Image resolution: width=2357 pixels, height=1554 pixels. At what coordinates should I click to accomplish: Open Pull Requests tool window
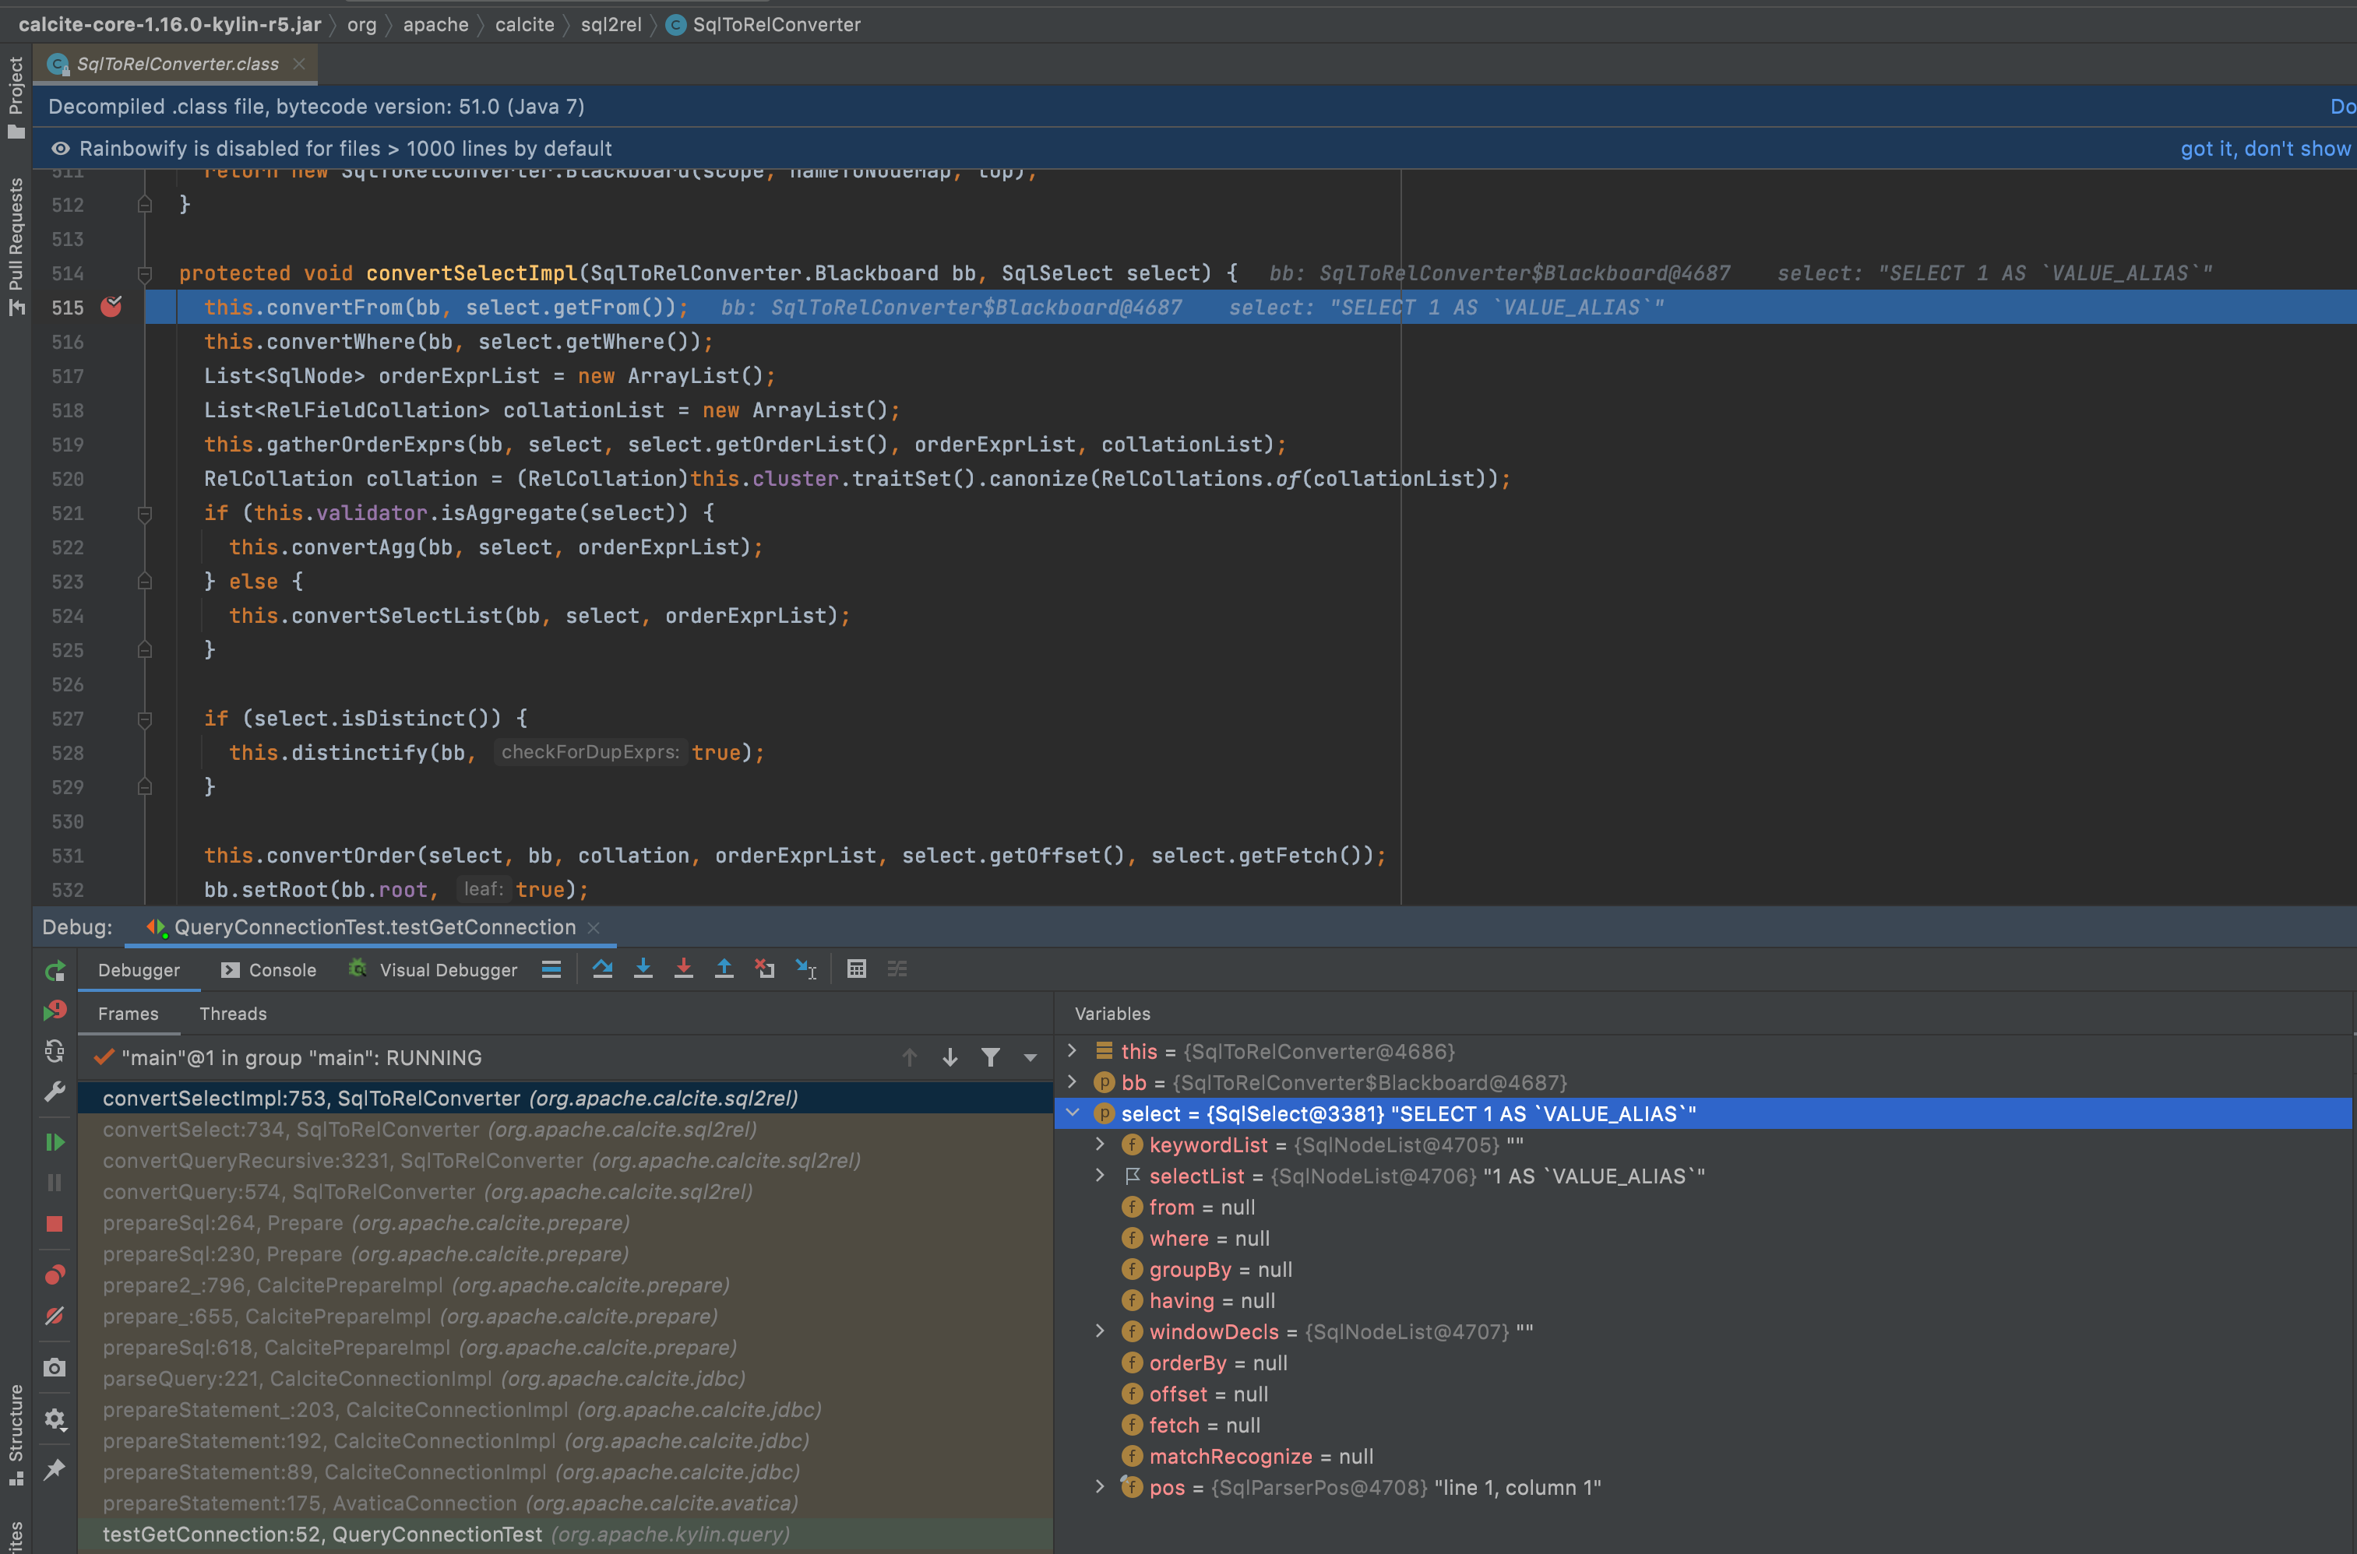point(16,247)
